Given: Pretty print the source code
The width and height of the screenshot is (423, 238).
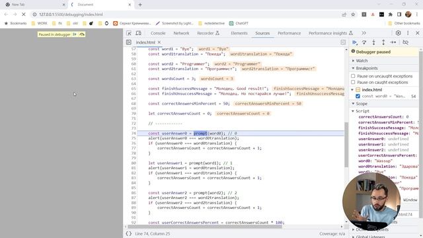Looking at the screenshot, I should tap(129, 233).
